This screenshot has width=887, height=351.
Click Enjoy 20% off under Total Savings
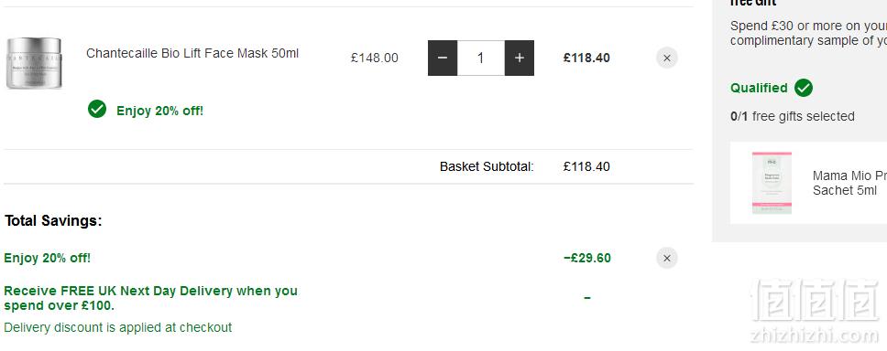click(x=47, y=258)
